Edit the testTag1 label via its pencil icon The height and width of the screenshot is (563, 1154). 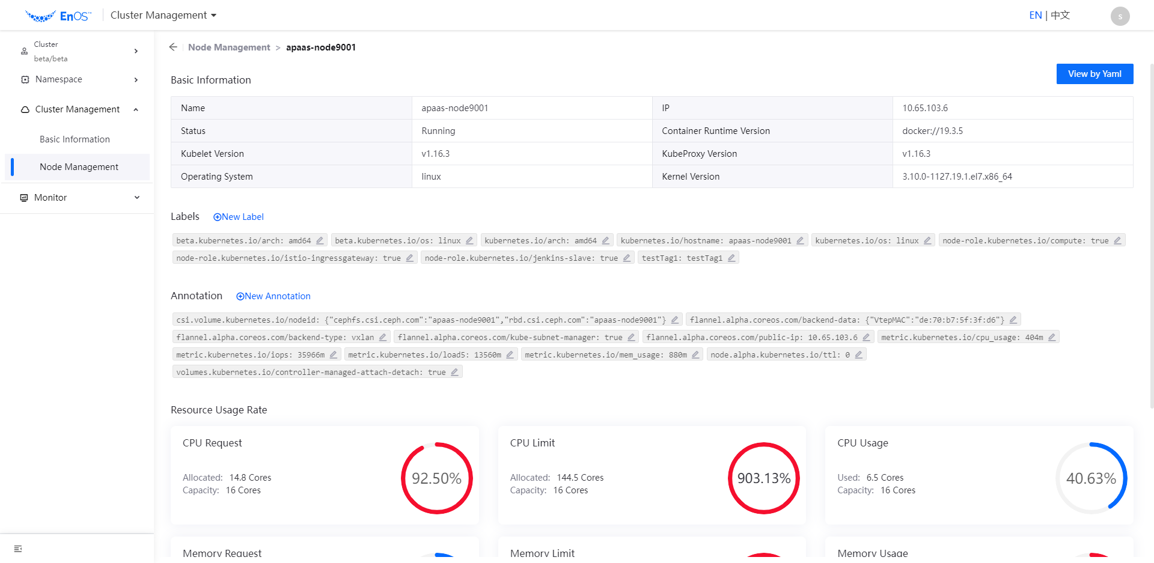point(731,257)
